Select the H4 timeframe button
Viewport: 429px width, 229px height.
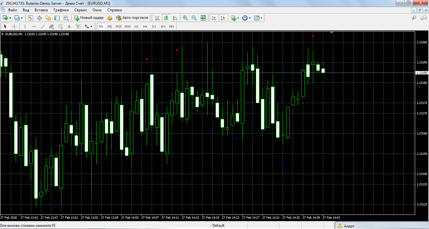click(145, 27)
